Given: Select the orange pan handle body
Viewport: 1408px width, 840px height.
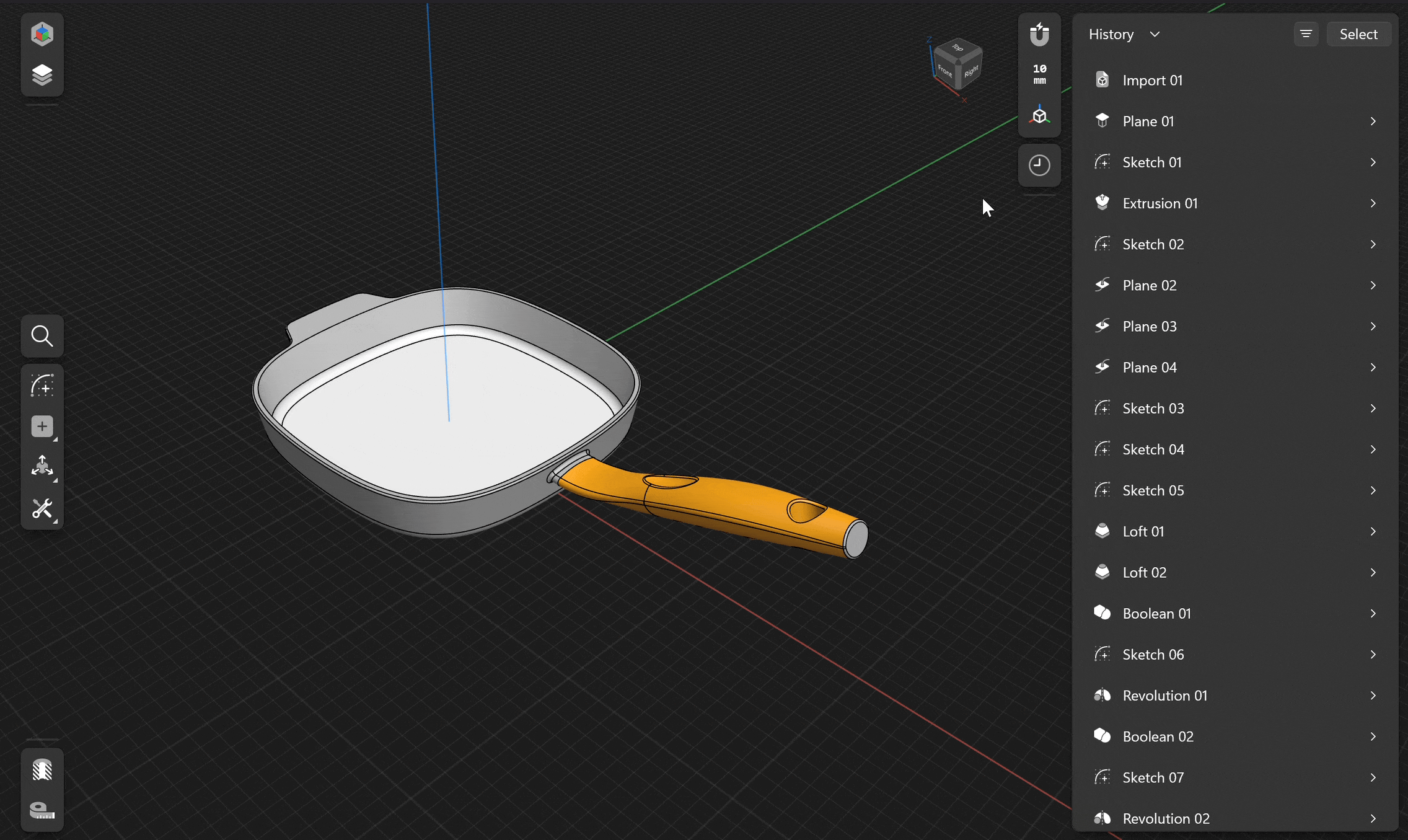Looking at the screenshot, I should [x=731, y=505].
